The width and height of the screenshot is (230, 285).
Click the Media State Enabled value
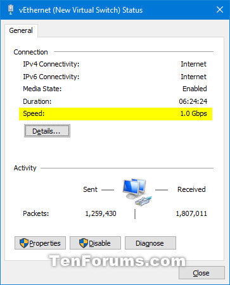coord(195,89)
